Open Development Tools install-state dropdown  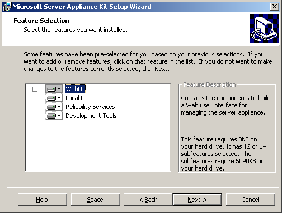pos(54,116)
